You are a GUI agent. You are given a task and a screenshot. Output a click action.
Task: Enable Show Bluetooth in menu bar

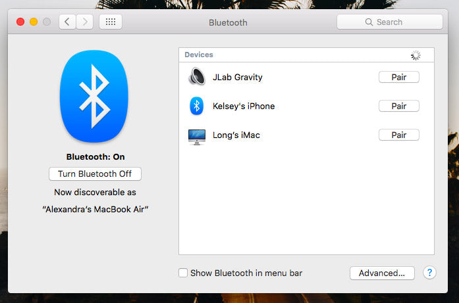[x=183, y=273]
